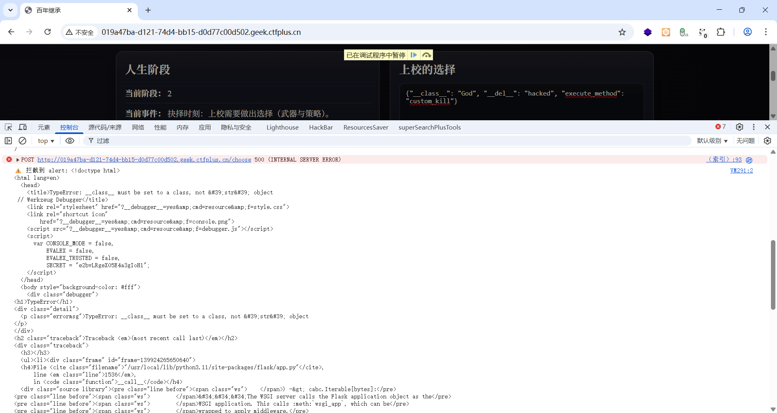Activate the inspect element picker icon
The height and width of the screenshot is (413, 777).
pyautogui.click(x=8, y=127)
